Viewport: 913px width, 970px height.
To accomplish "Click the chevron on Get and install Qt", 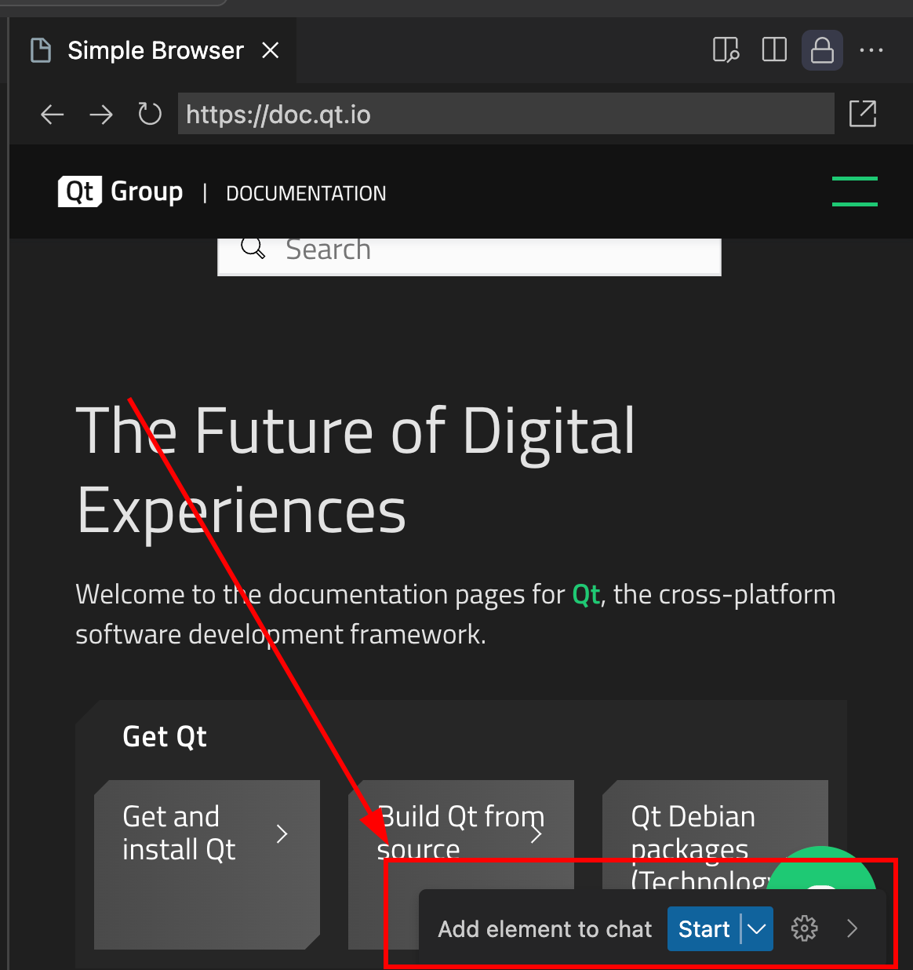I will click(x=282, y=833).
